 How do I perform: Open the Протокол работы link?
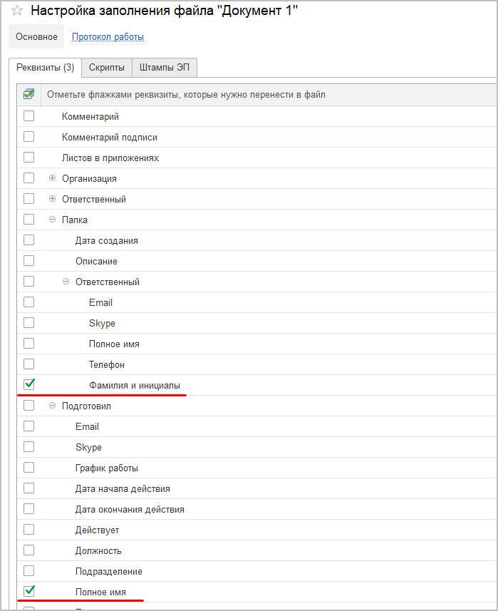[108, 37]
